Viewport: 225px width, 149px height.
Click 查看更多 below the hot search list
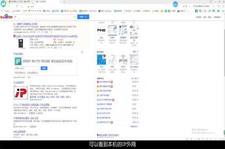(x=135, y=127)
